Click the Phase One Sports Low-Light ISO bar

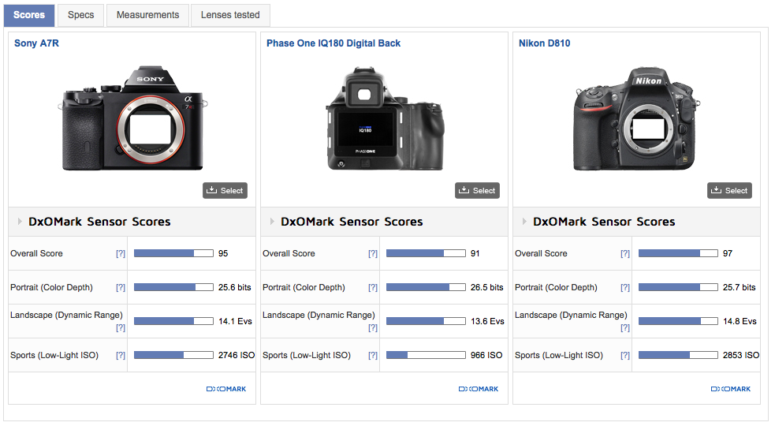[426, 355]
